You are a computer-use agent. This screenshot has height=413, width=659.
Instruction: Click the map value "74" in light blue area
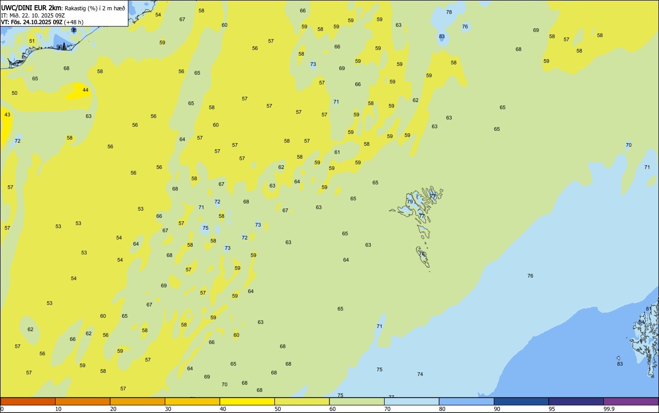[x=420, y=374]
